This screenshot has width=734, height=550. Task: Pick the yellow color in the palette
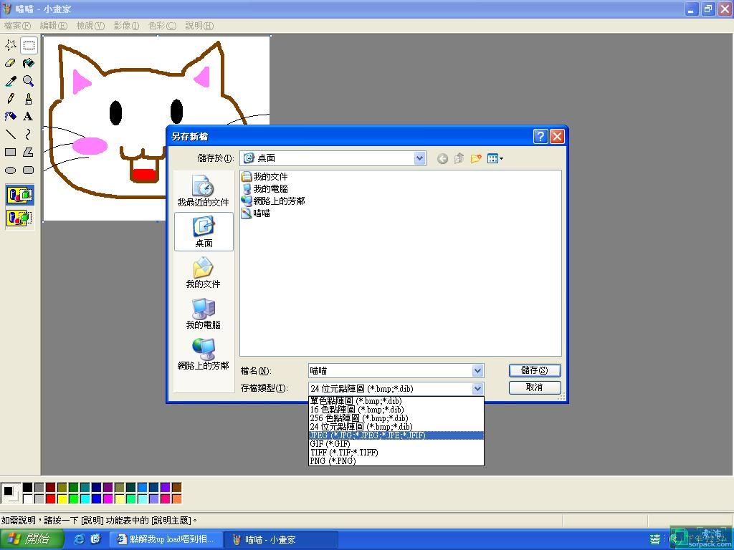click(x=62, y=498)
